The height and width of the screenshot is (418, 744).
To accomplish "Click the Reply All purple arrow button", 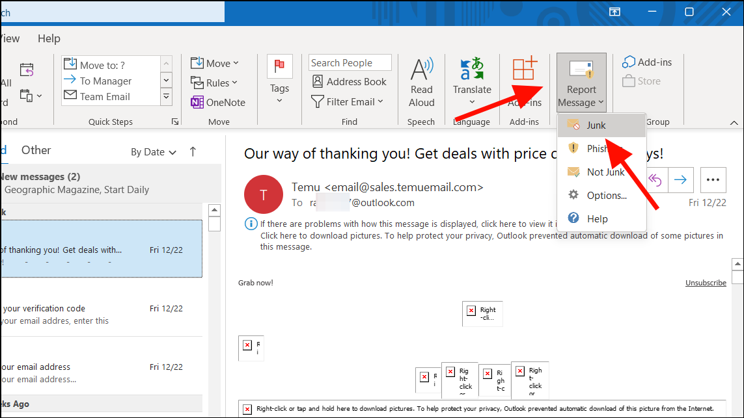I will [655, 180].
